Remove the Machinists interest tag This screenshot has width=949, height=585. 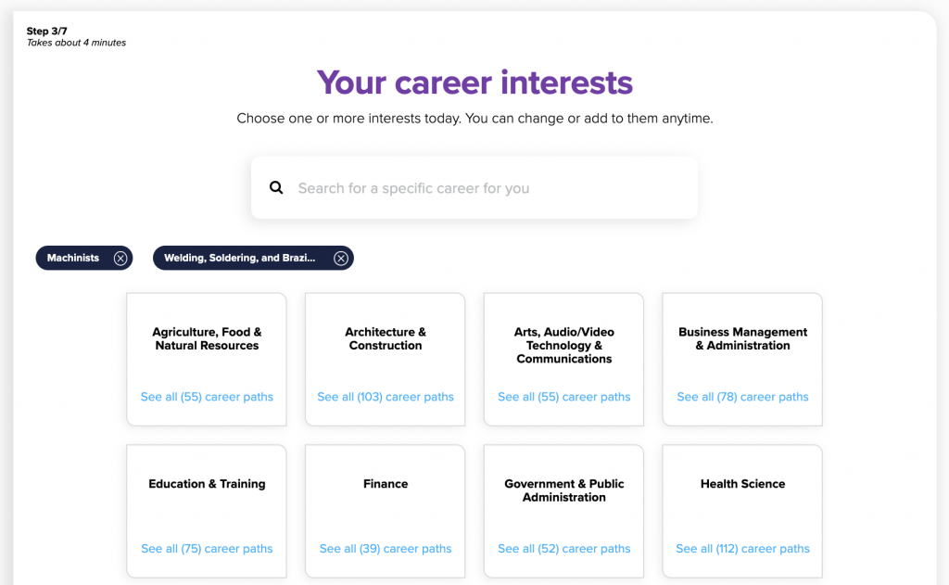point(120,258)
